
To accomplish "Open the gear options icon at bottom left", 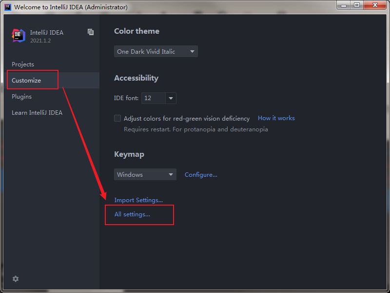I will click(x=16, y=279).
